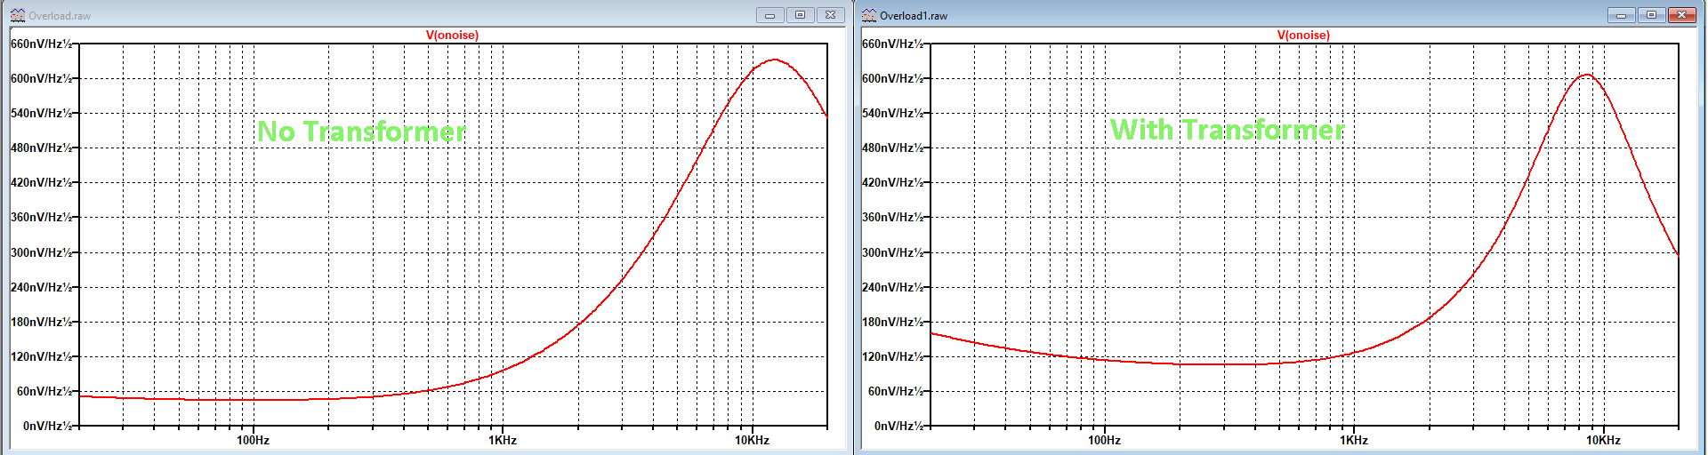
Task: Click 660nV/Hz½ axis label in Overload.raw
Action: click(x=41, y=44)
